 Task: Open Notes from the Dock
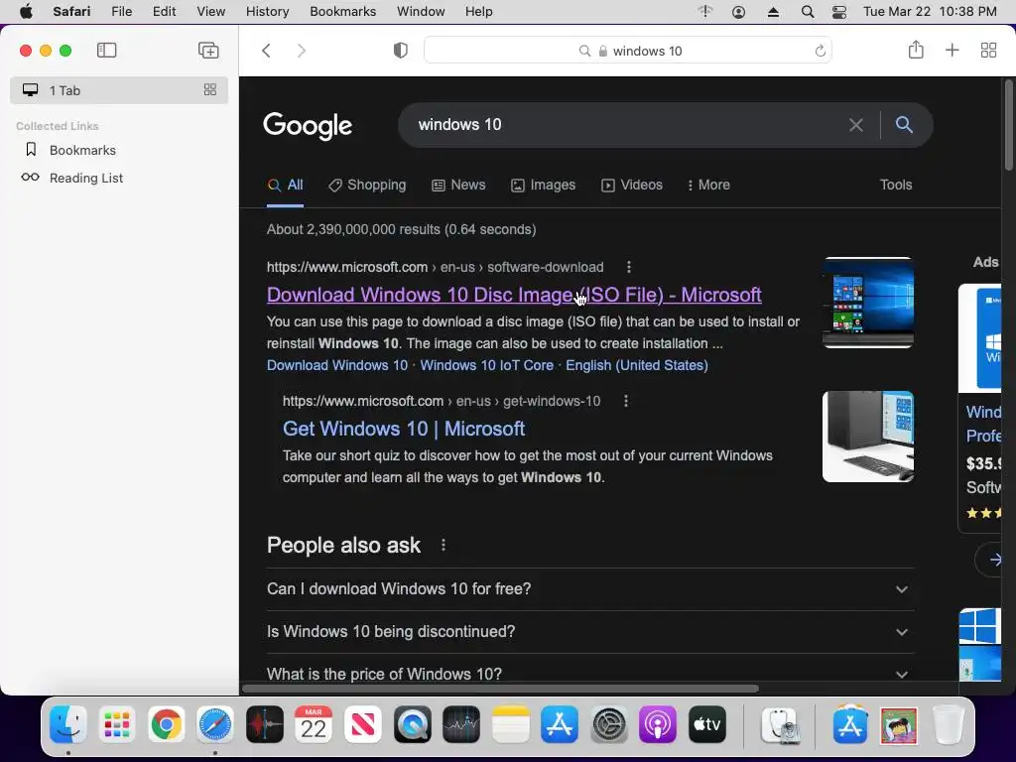click(511, 724)
